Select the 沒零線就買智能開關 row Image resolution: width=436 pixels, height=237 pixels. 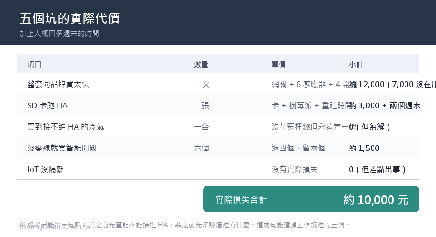point(218,148)
